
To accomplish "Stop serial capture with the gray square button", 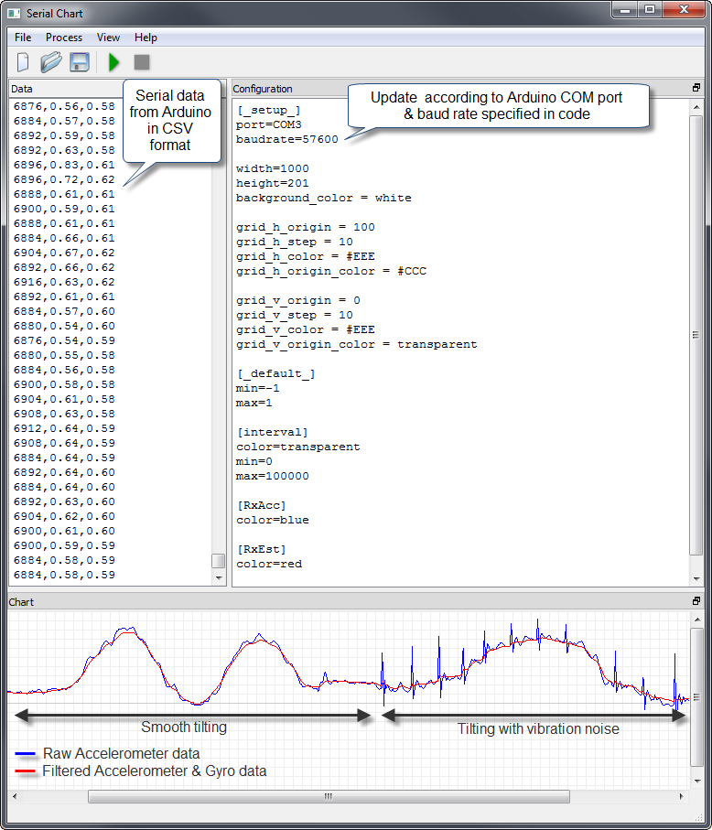I will coord(142,62).
